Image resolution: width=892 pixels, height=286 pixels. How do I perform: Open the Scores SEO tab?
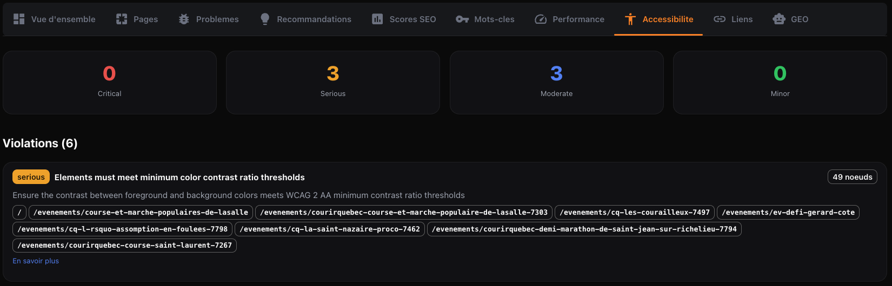click(412, 19)
